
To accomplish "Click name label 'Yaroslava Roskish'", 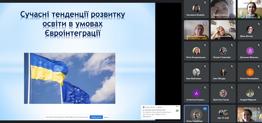I will coord(195,15).
